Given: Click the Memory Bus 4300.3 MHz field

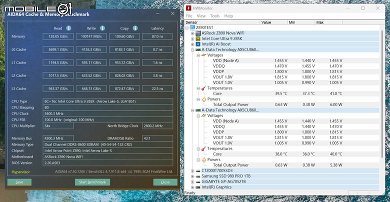Looking at the screenshot, I should [58, 138].
